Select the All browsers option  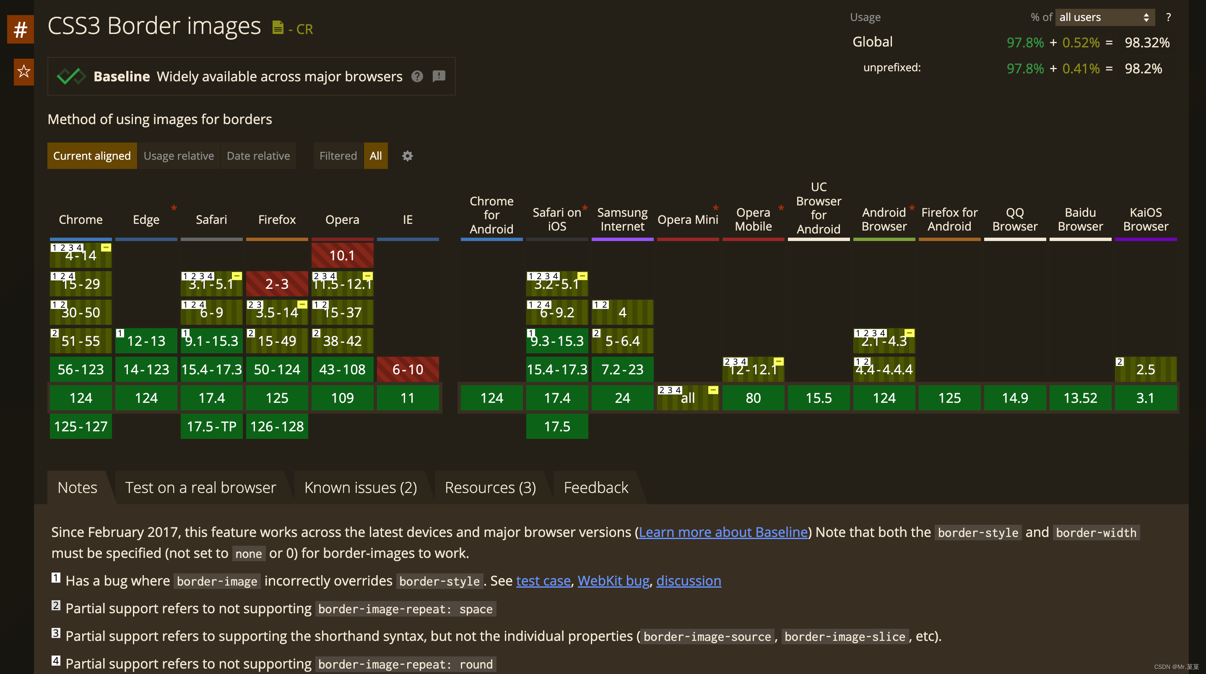click(x=375, y=156)
